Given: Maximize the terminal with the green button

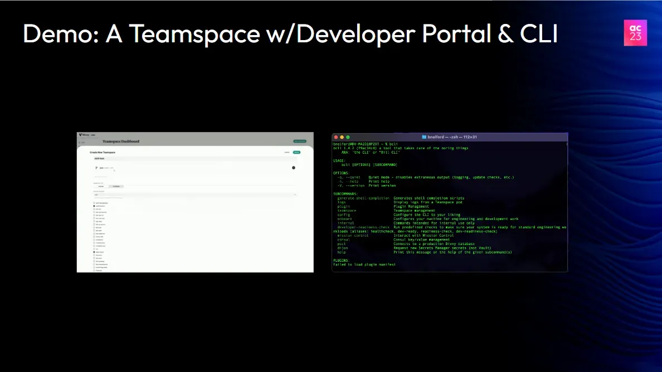Looking at the screenshot, I should (x=348, y=137).
